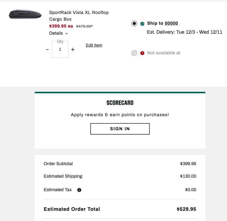Open the cargo box product thumbnail
Image resolution: width=227 pixels, height=221 pixels.
pyautogui.click(x=25, y=14)
